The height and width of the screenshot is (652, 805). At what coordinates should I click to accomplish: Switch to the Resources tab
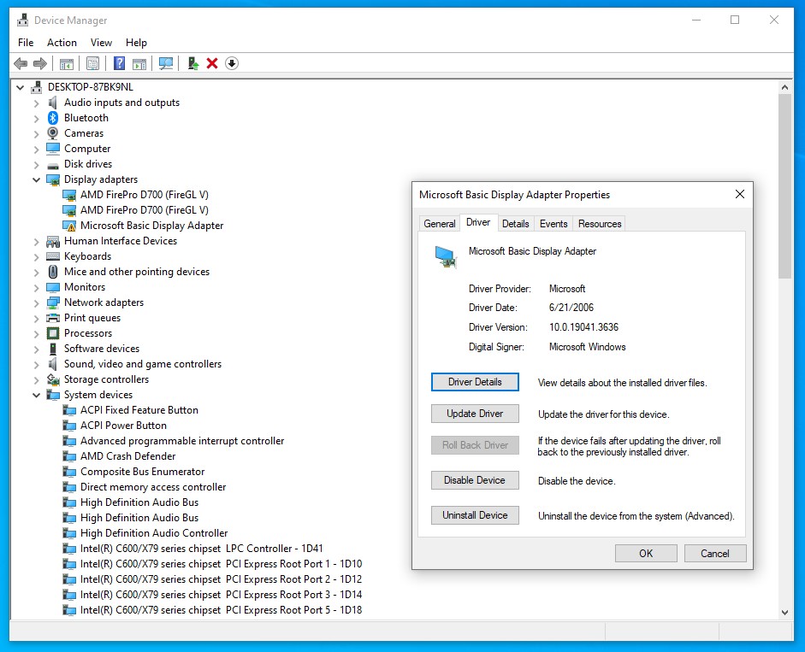click(600, 224)
